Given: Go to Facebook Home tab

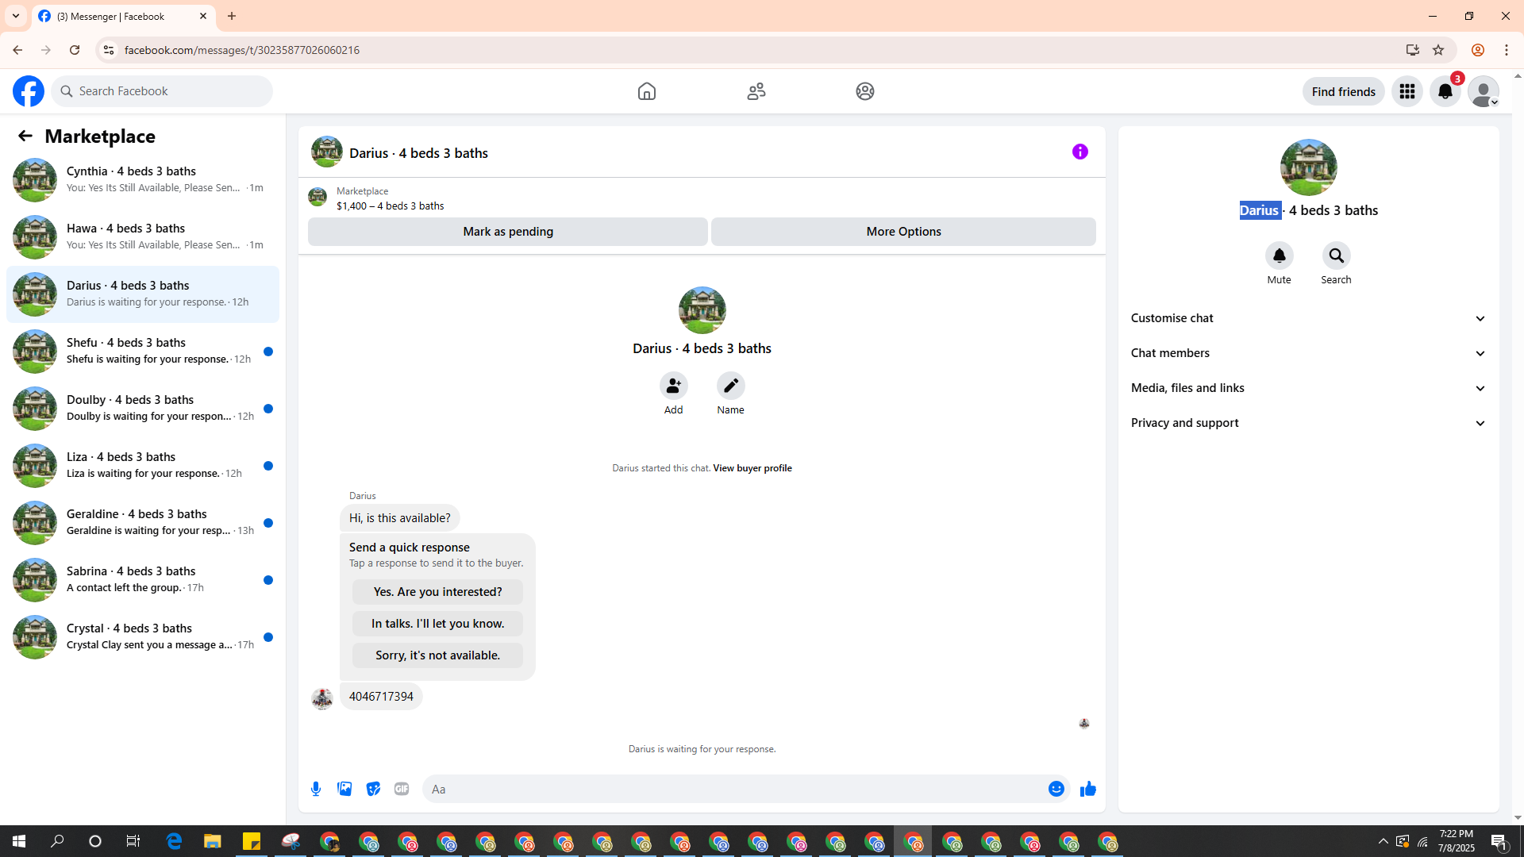Looking at the screenshot, I should 646,91.
